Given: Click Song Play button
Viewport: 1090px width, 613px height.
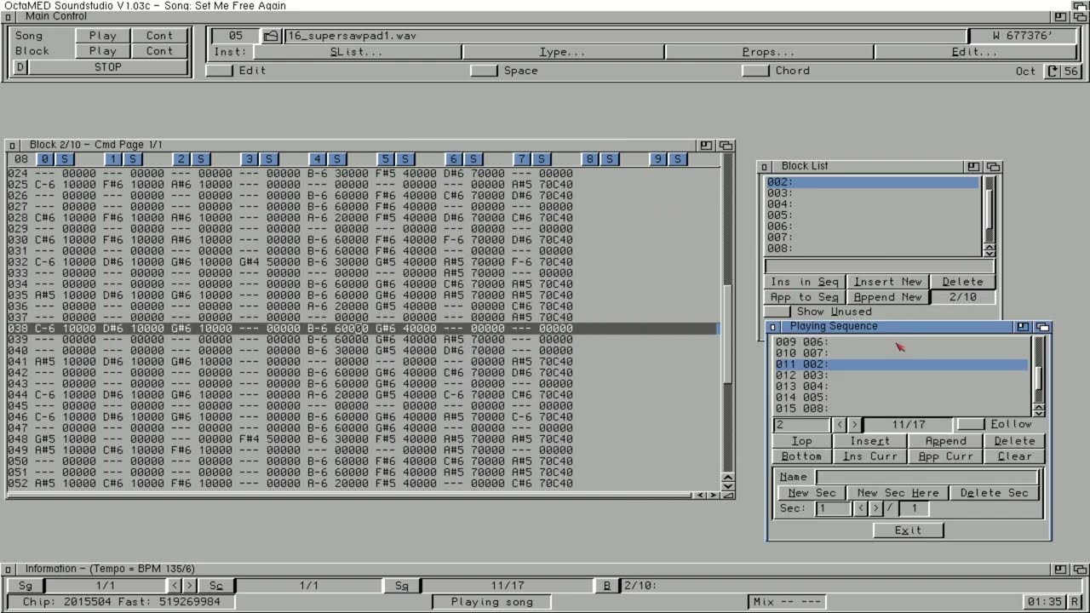Looking at the screenshot, I should tap(103, 36).
